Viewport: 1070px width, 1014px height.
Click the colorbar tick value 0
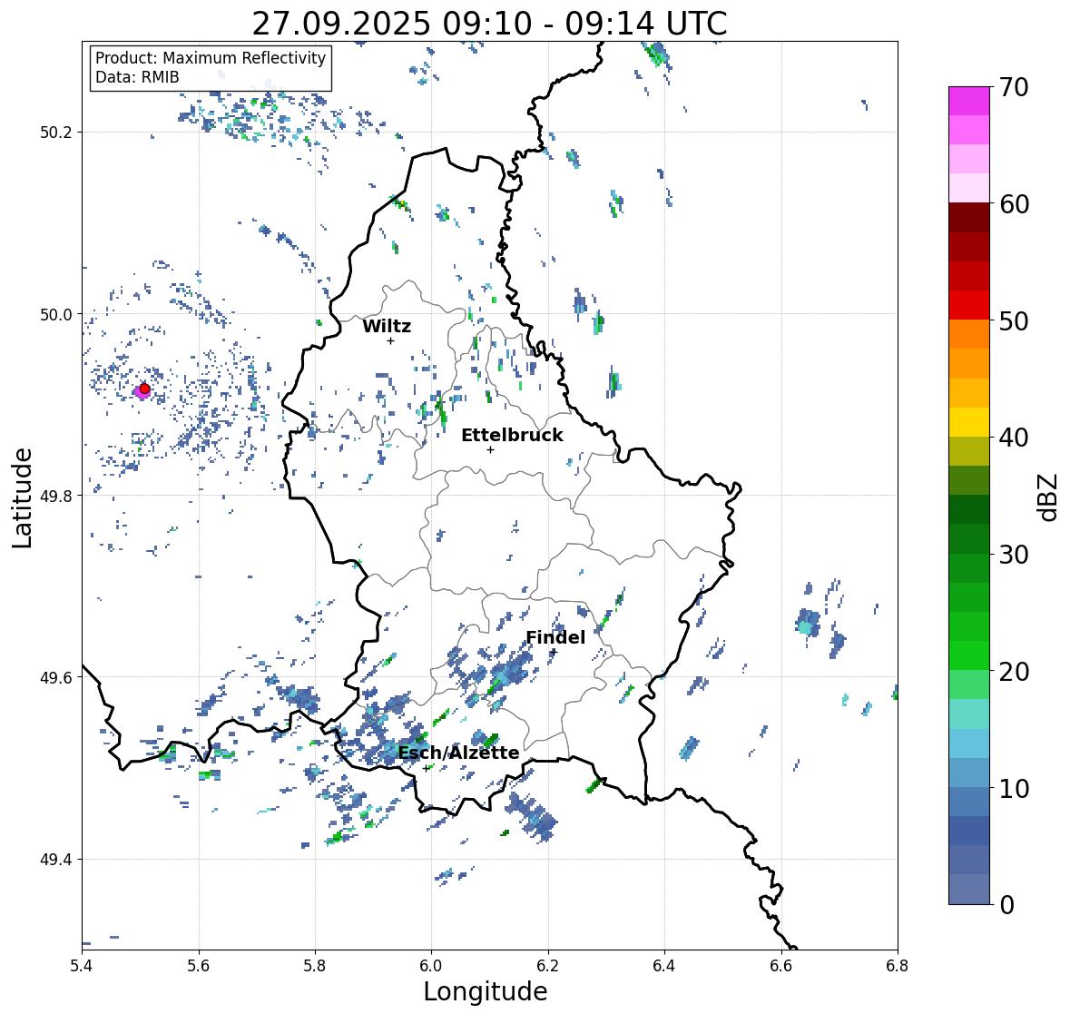tap(1006, 905)
